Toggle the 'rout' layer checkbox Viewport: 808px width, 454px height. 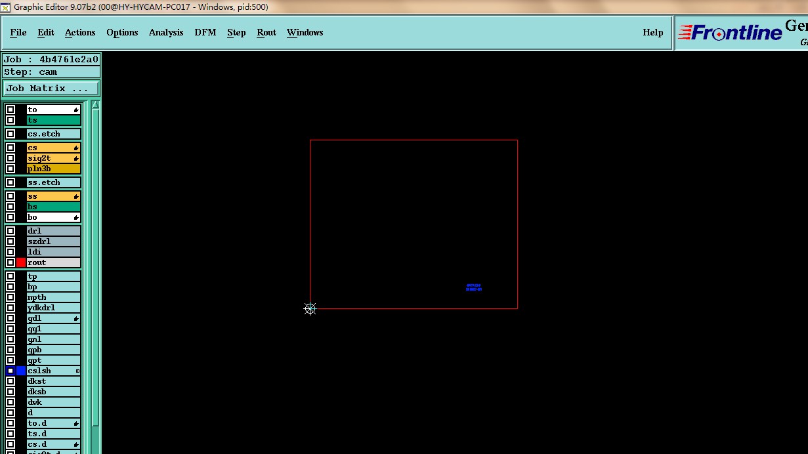click(x=11, y=262)
